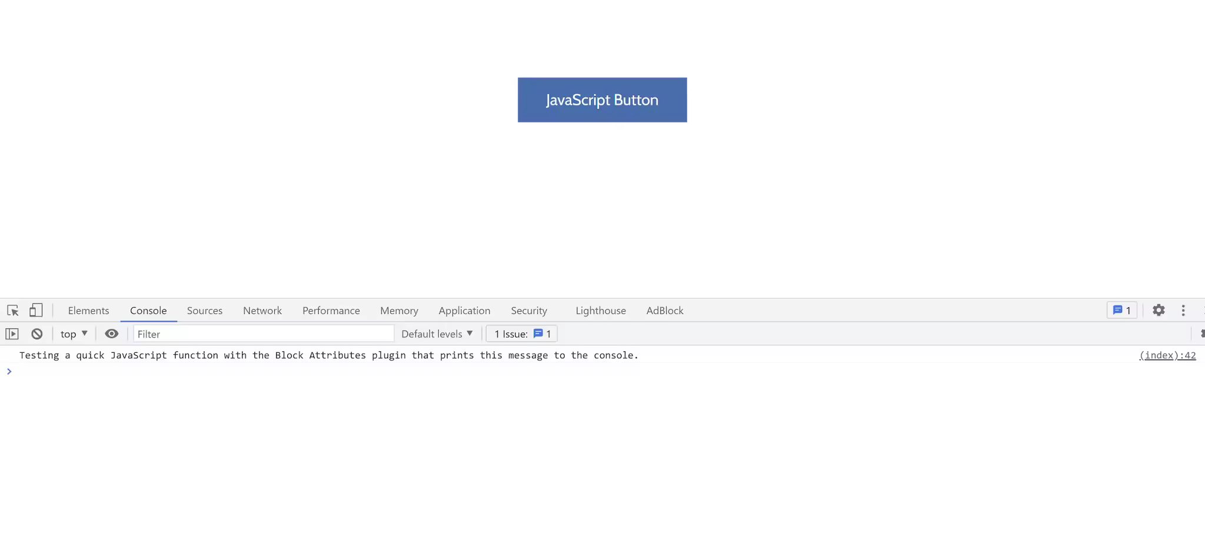This screenshot has height=547, width=1205.
Task: Open the 1 Issue button
Action: point(522,334)
